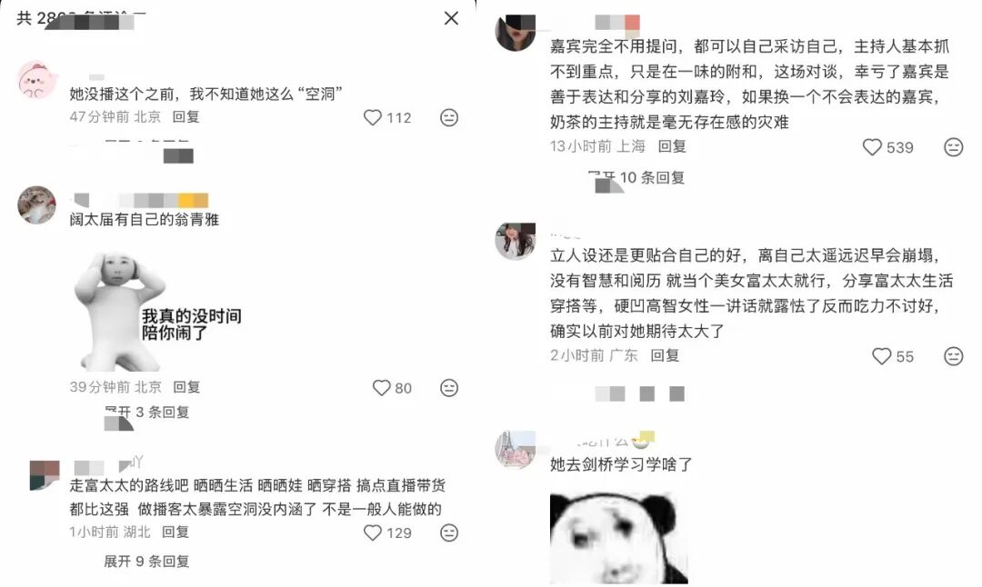982x587 pixels.
Task: Expand the 3 replies under 翁青雅 comment
Action: pos(146,412)
